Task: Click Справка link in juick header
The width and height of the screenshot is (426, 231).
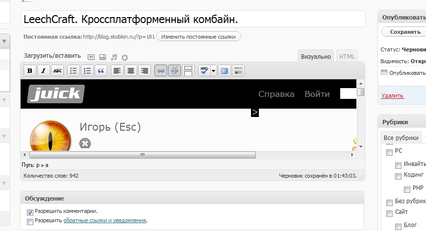Action: (276, 94)
